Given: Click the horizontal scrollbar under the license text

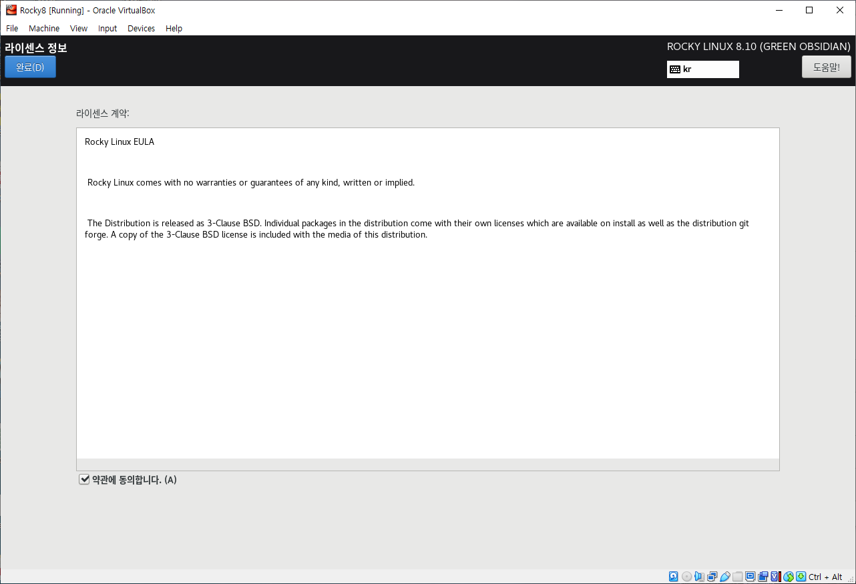Looking at the screenshot, I should [x=428, y=464].
